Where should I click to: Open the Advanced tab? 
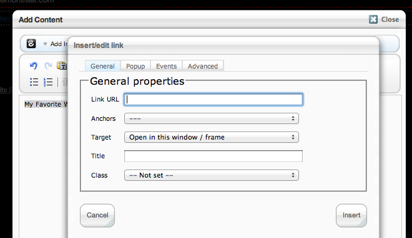203,66
